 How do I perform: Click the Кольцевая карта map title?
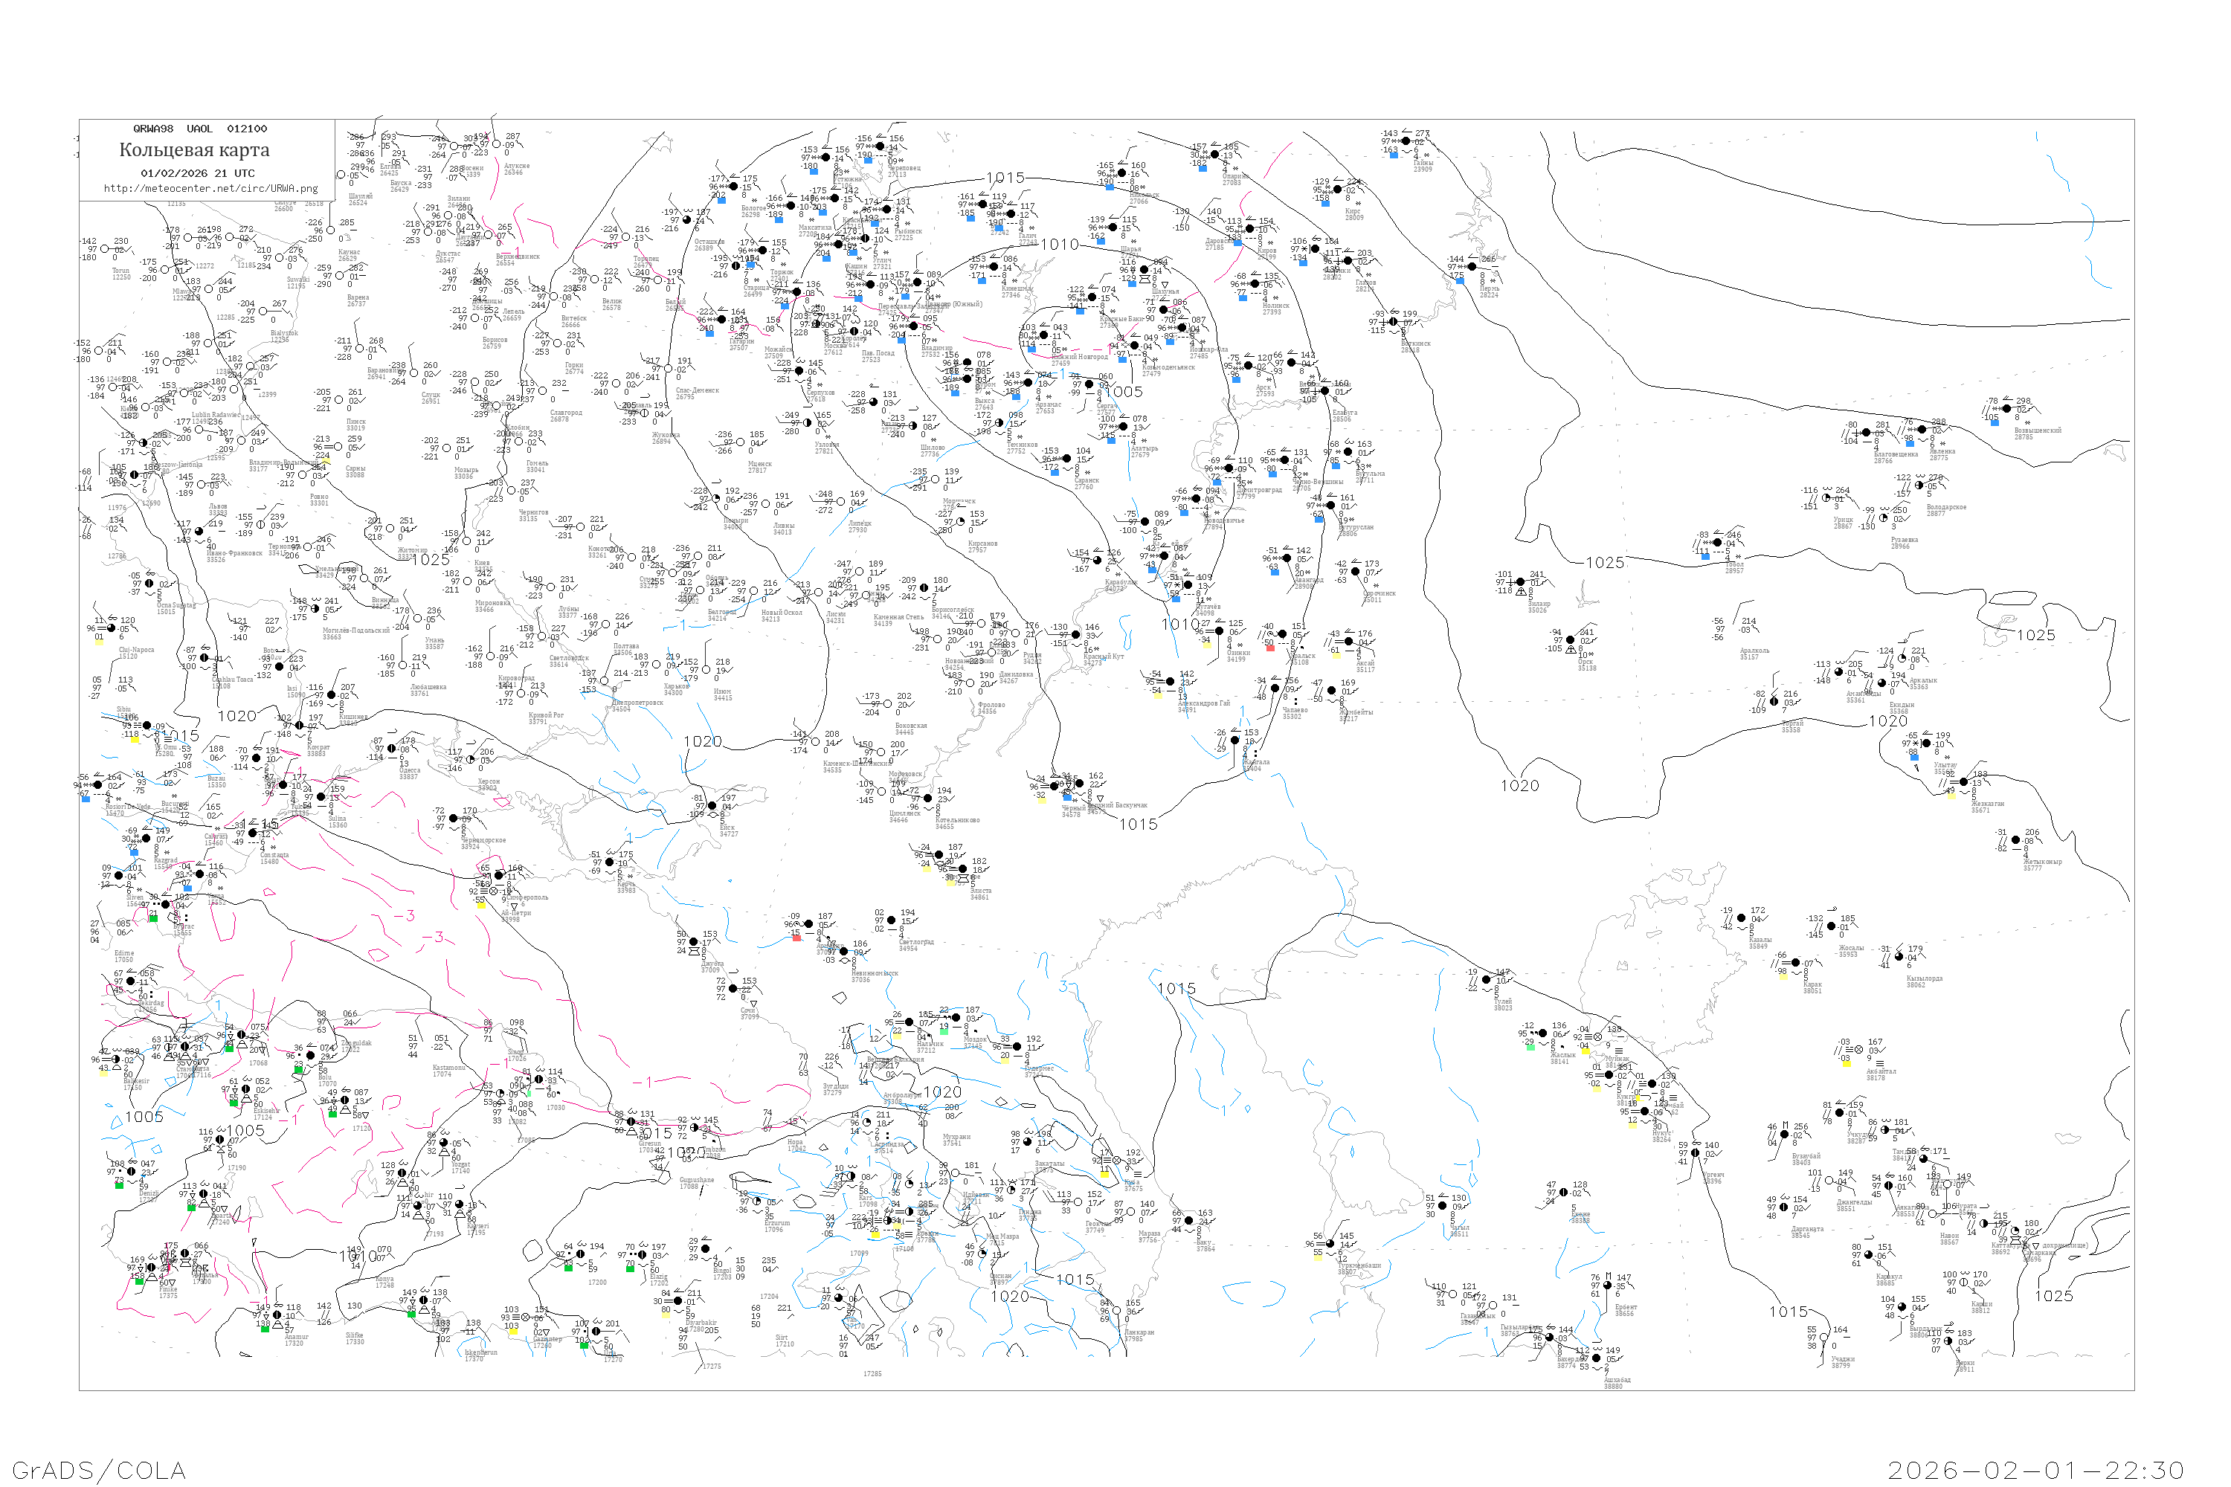coord(194,150)
